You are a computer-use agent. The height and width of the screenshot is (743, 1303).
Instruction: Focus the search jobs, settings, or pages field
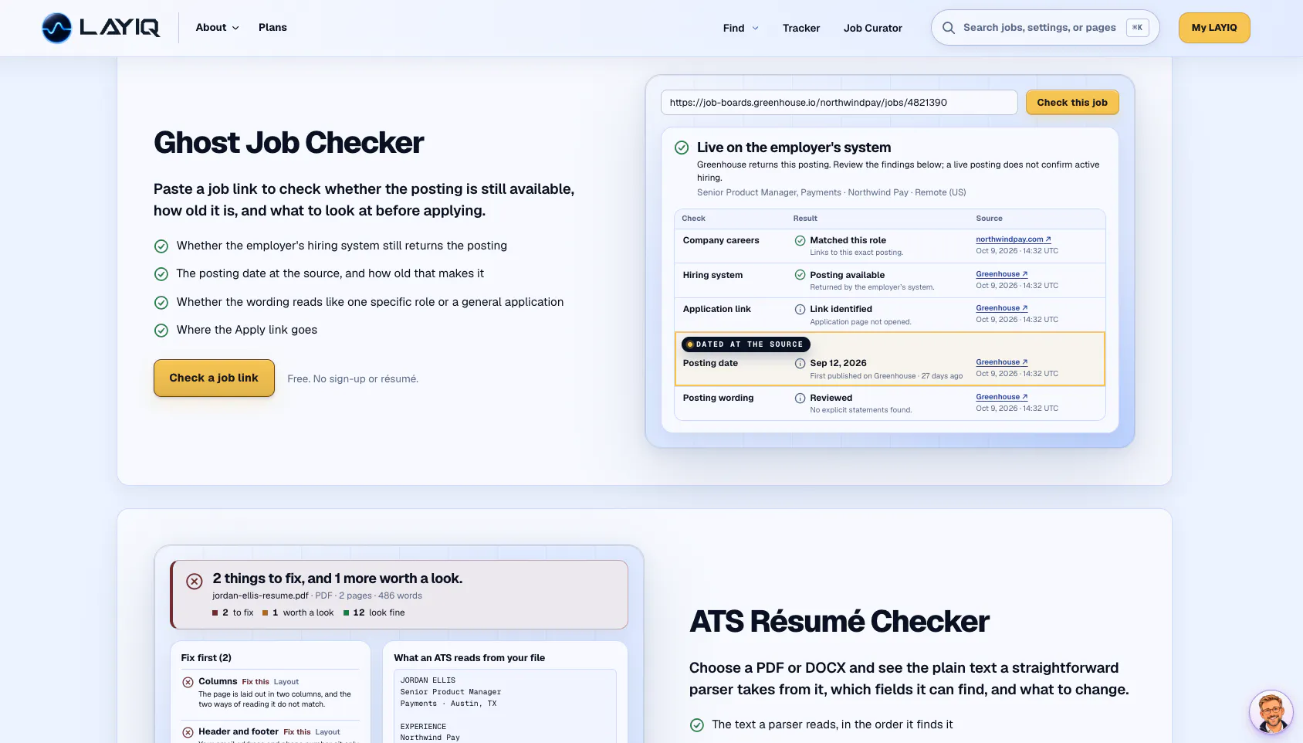1045,28
